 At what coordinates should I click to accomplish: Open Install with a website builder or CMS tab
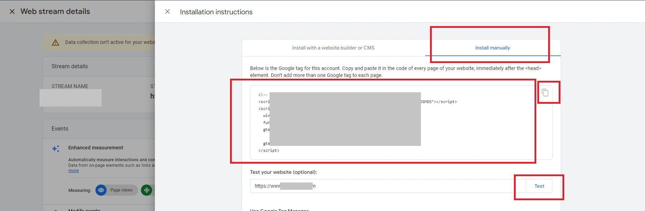(x=333, y=48)
